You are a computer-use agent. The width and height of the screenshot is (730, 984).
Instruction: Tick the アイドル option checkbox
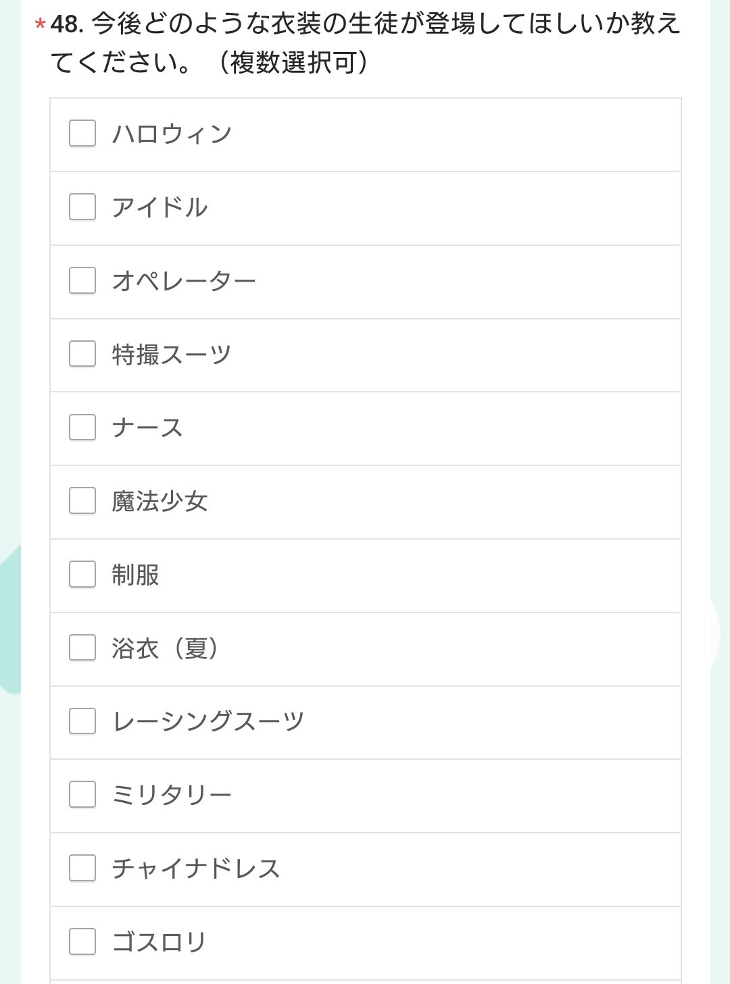82,207
